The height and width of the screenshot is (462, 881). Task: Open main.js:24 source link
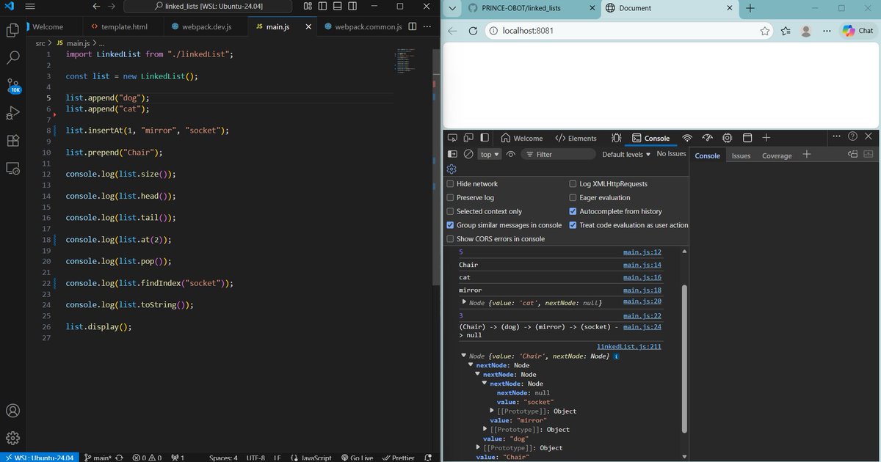[642, 327]
